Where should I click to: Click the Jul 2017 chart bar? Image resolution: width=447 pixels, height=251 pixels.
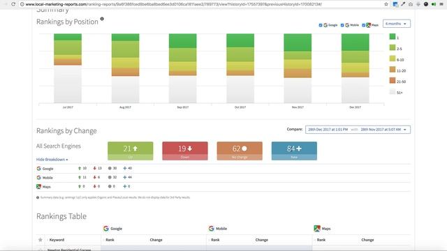[x=68, y=68]
